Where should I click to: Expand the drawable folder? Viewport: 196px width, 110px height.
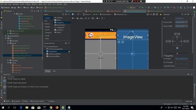[x=8, y=41]
